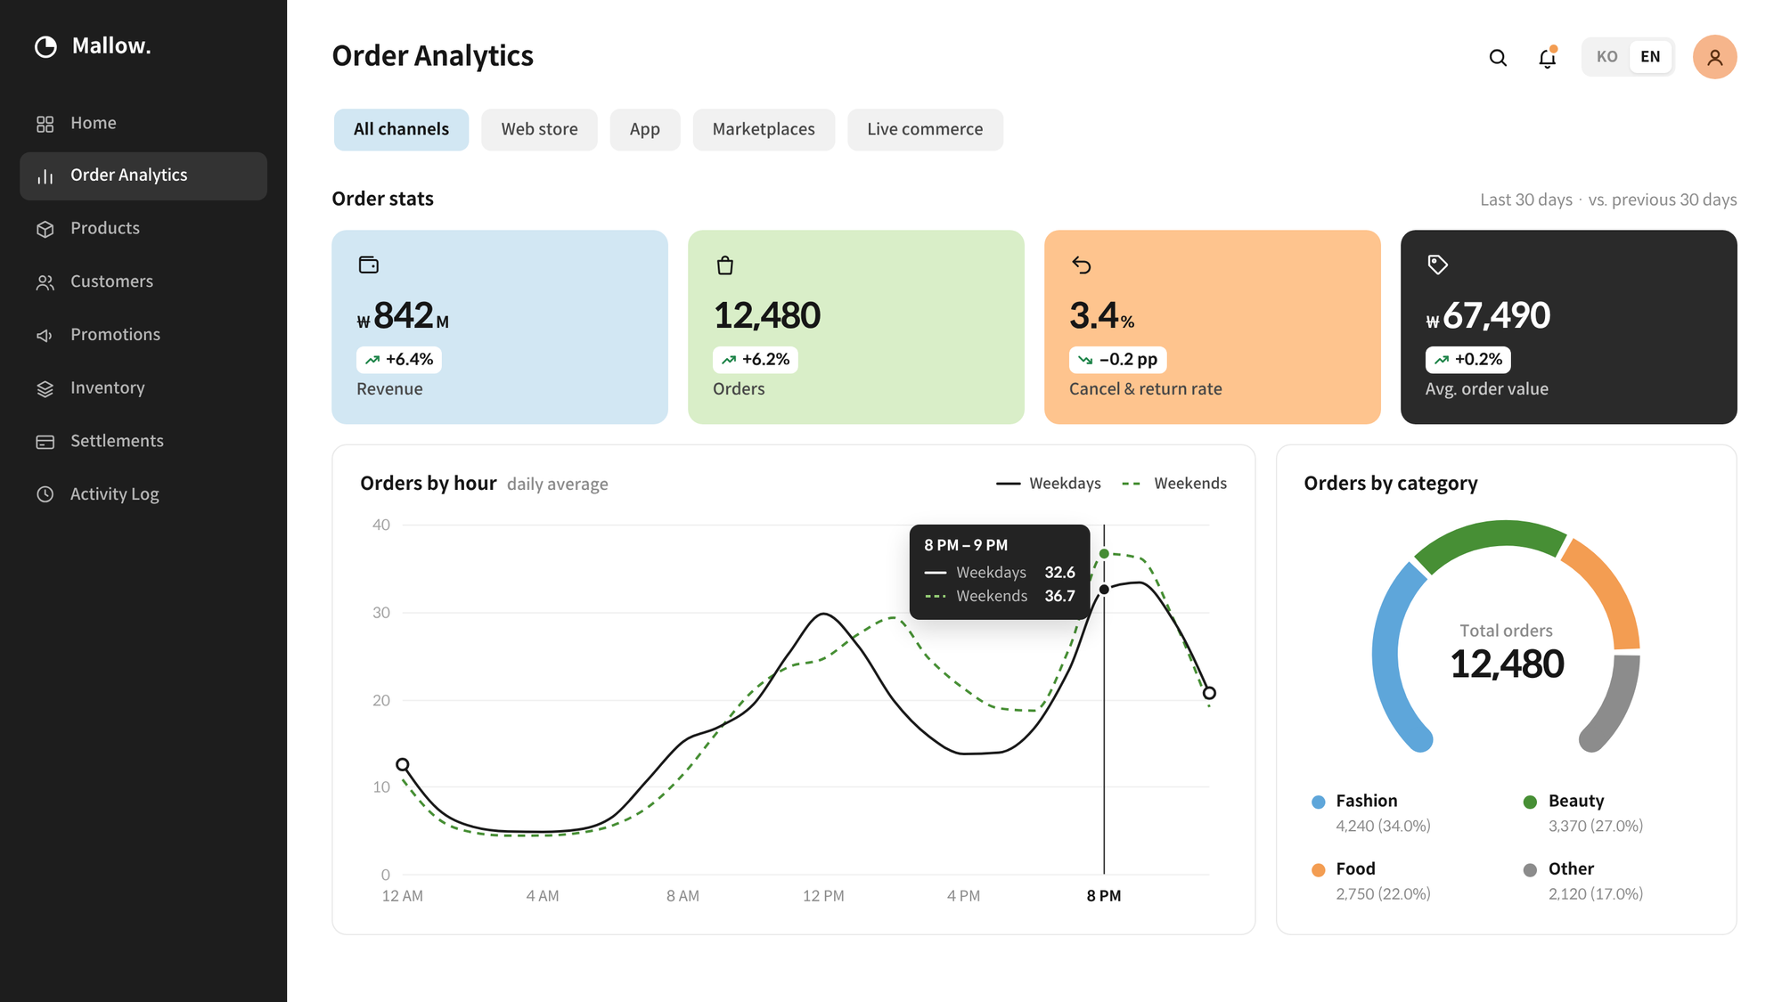Select the Web store tab
1782x1002 pixels.
click(539, 130)
